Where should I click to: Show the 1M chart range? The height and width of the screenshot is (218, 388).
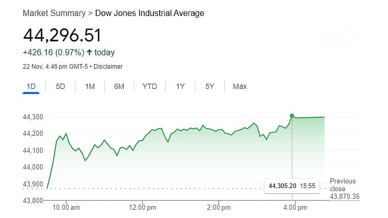click(90, 86)
